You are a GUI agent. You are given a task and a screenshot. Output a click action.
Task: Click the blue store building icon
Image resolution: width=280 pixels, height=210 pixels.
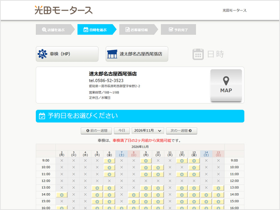pyautogui.click(x=112, y=54)
